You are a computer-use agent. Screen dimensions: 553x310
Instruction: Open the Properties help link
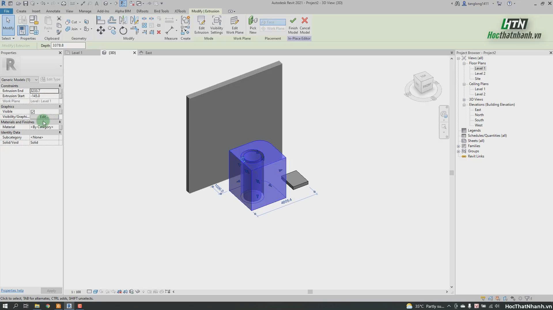click(x=12, y=290)
